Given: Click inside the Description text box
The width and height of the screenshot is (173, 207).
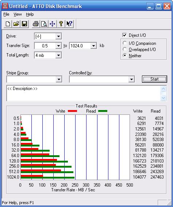Looking at the screenshot, I should (84, 93).
